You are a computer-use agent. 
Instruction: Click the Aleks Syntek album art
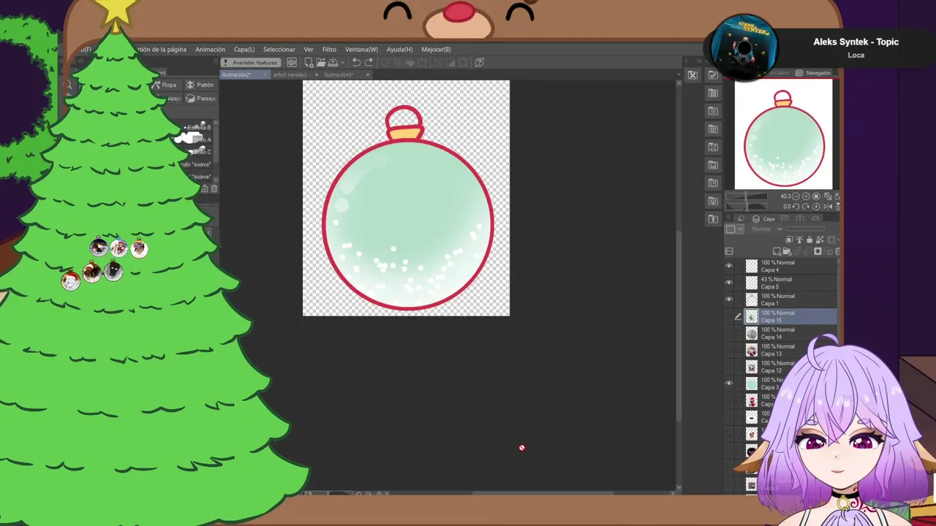point(744,47)
